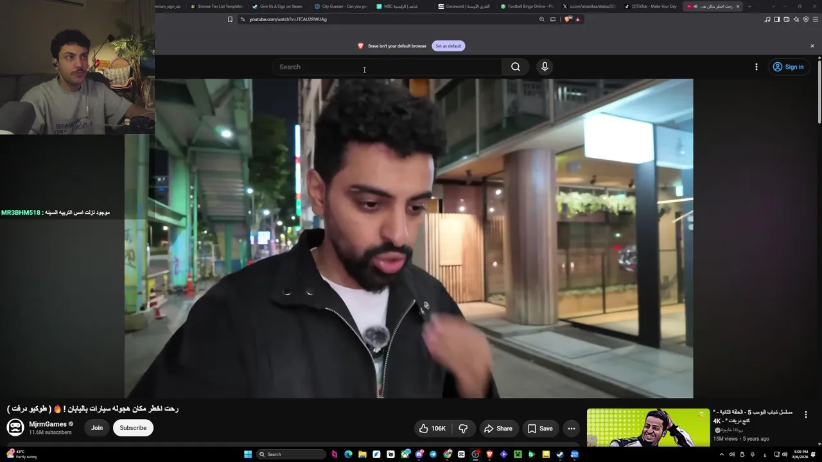Open Chrome from the taskbar
822x462 pixels.
pyautogui.click(x=447, y=454)
